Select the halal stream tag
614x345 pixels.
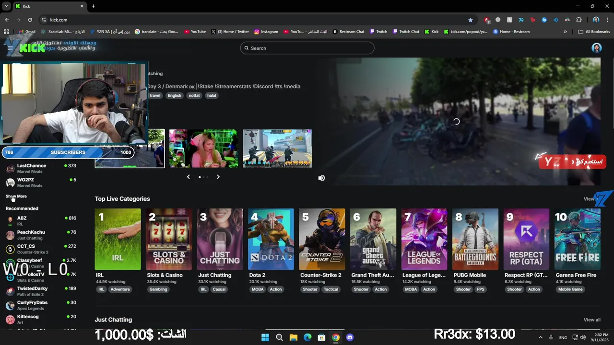(x=212, y=95)
